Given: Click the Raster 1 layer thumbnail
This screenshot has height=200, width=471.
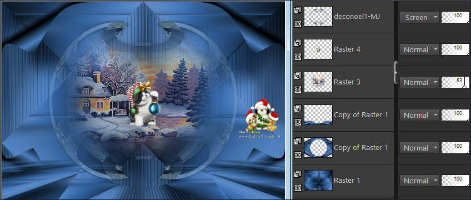Looking at the screenshot, I should coord(318,180).
